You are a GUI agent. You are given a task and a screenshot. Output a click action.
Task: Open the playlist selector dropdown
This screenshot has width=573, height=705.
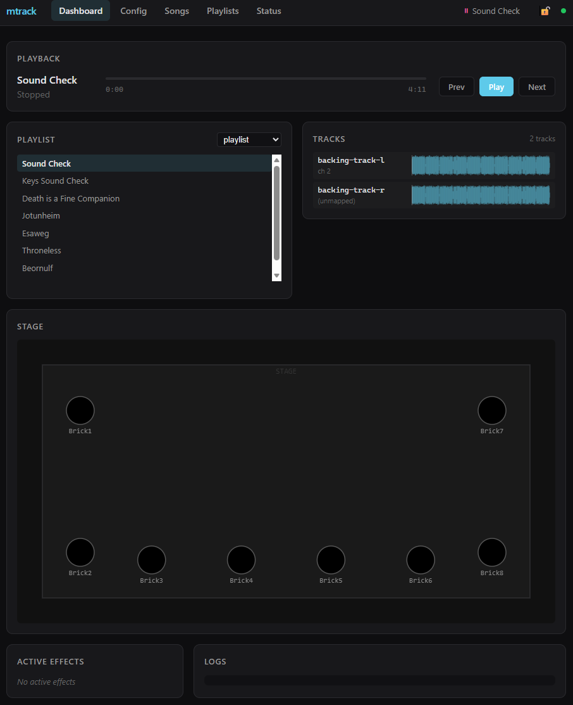(249, 139)
